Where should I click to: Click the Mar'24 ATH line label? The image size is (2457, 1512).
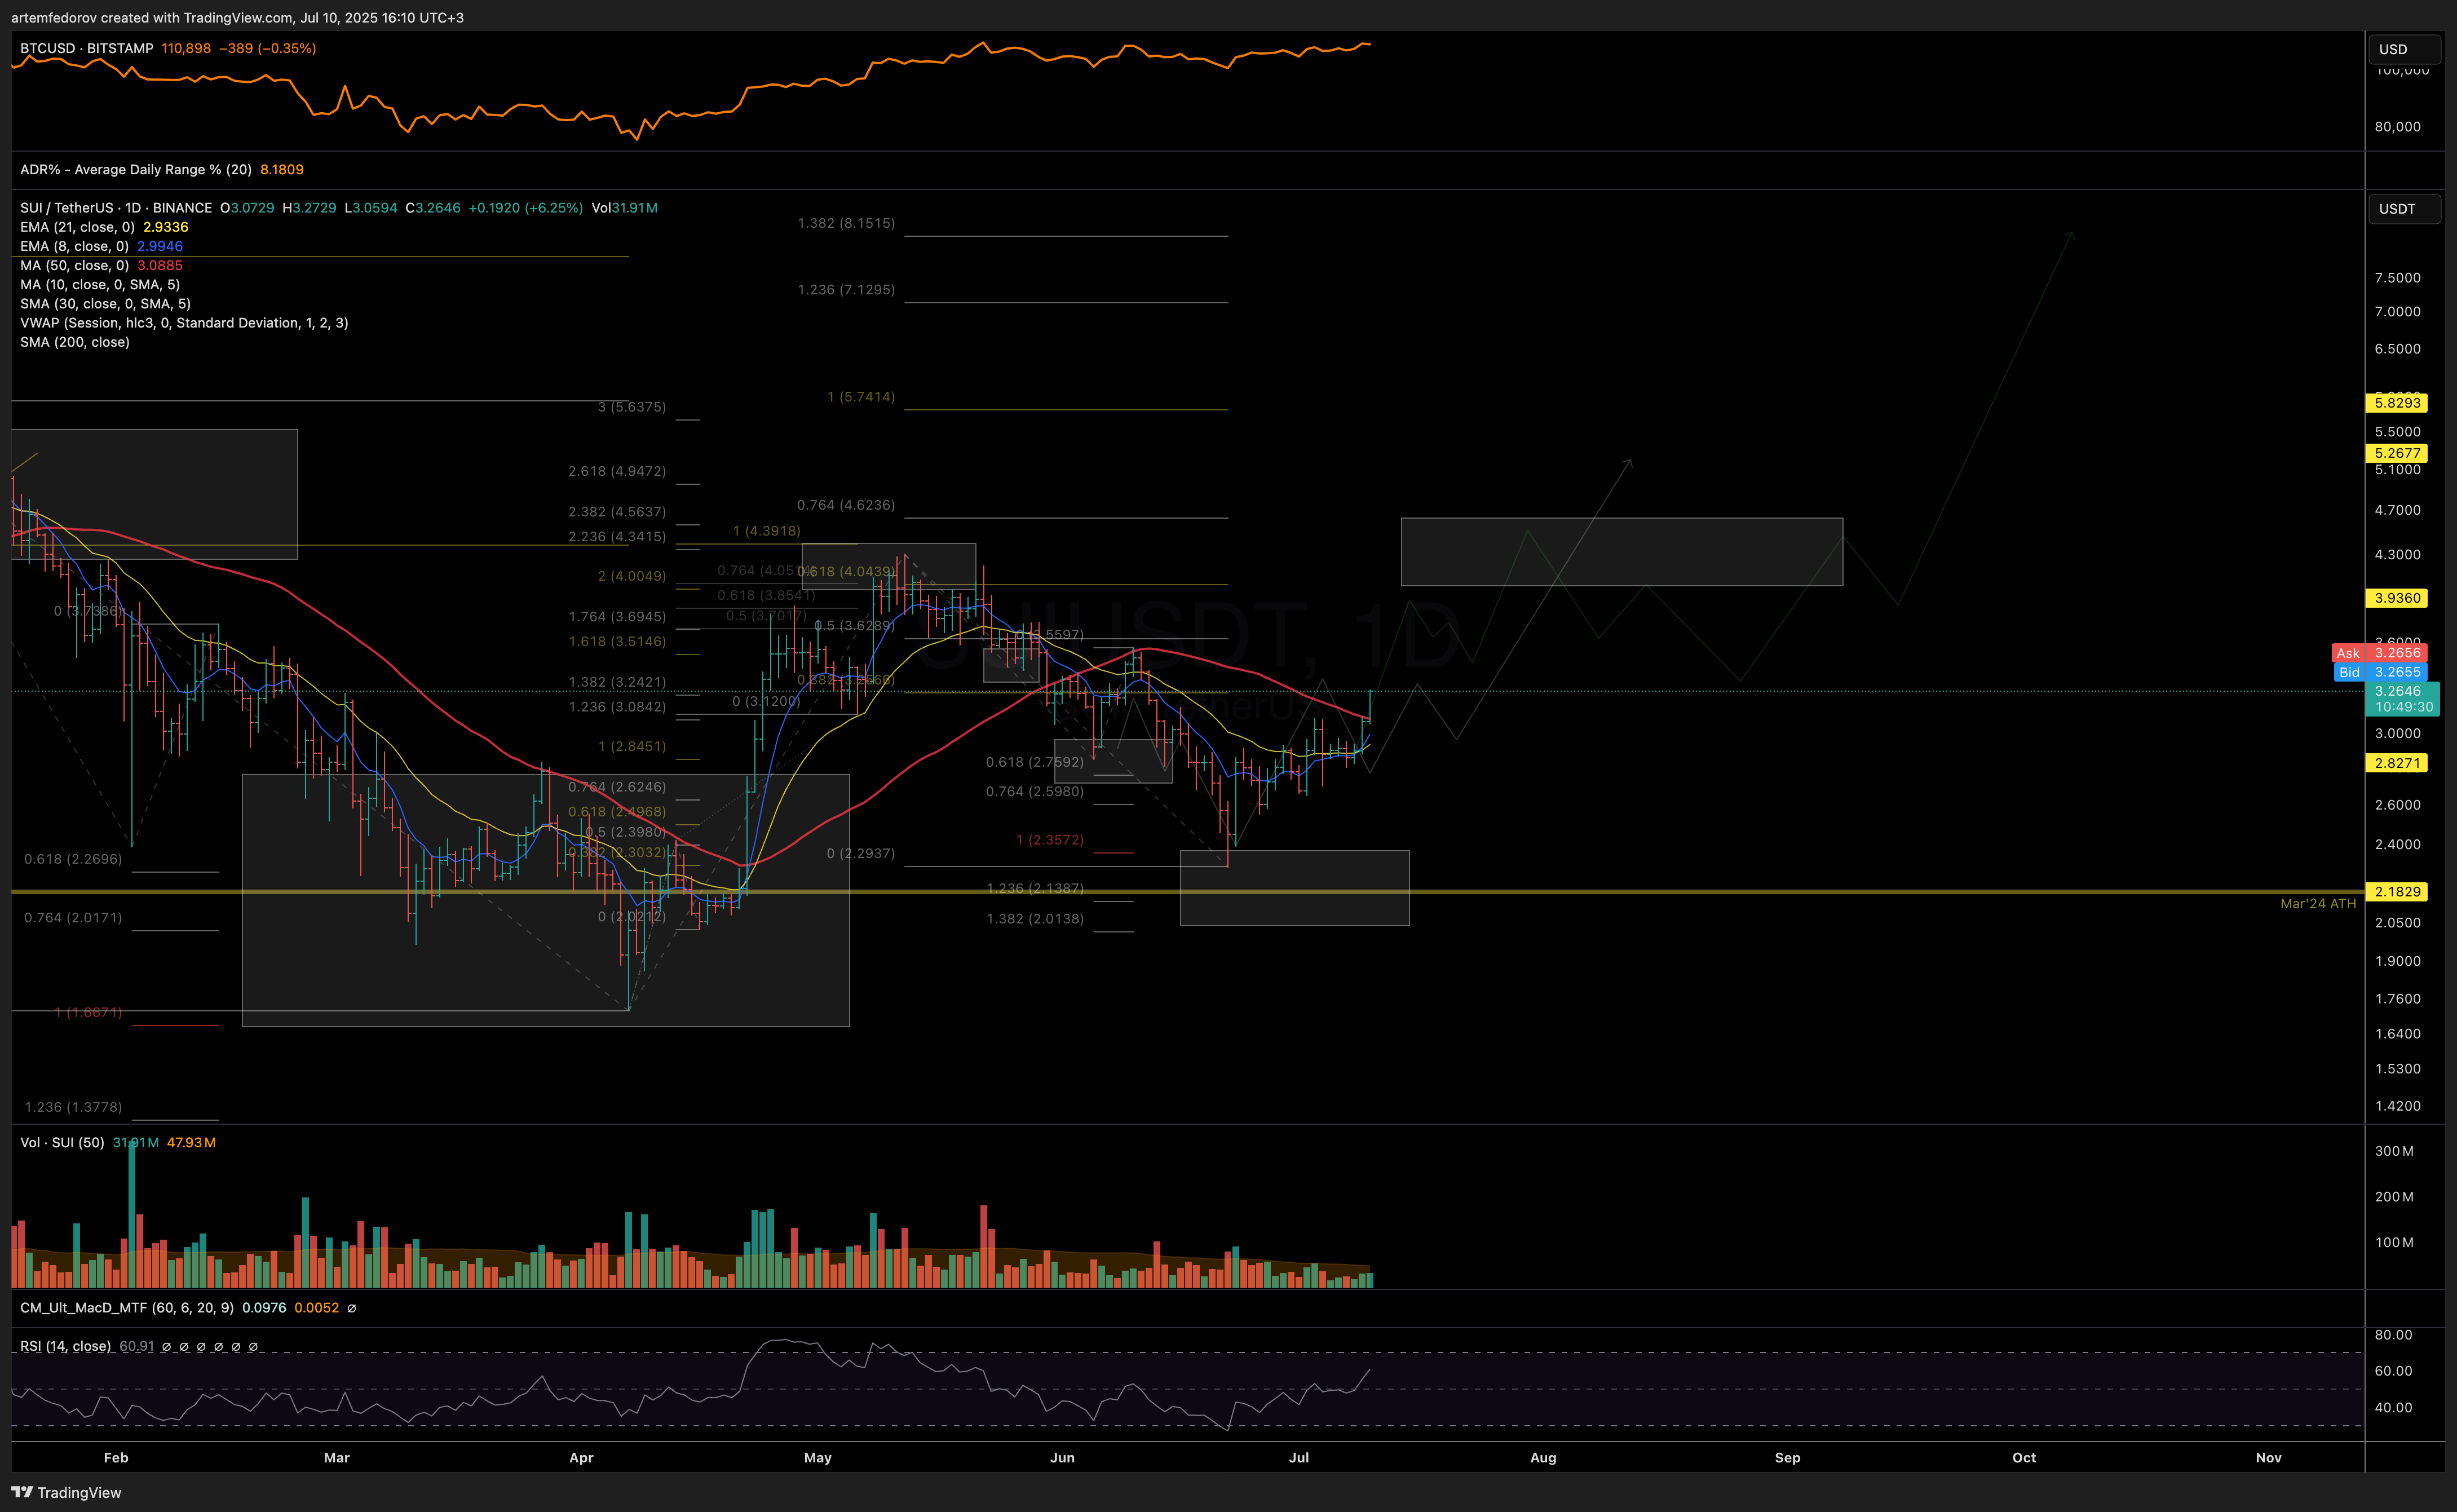2317,904
